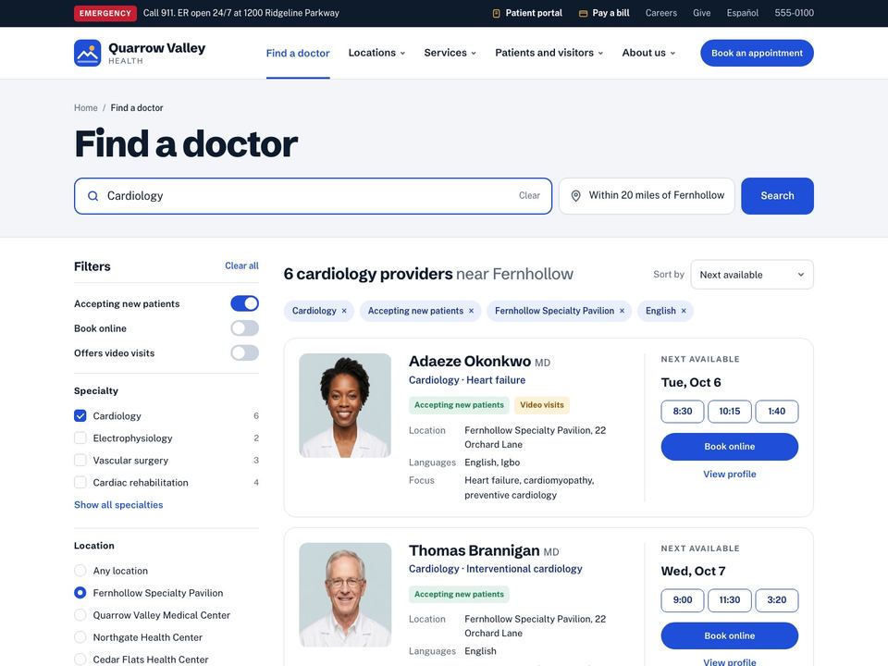Pick the 11:30 slot on Wed, Oct 7
Screen dimensions: 888x666
(730, 600)
